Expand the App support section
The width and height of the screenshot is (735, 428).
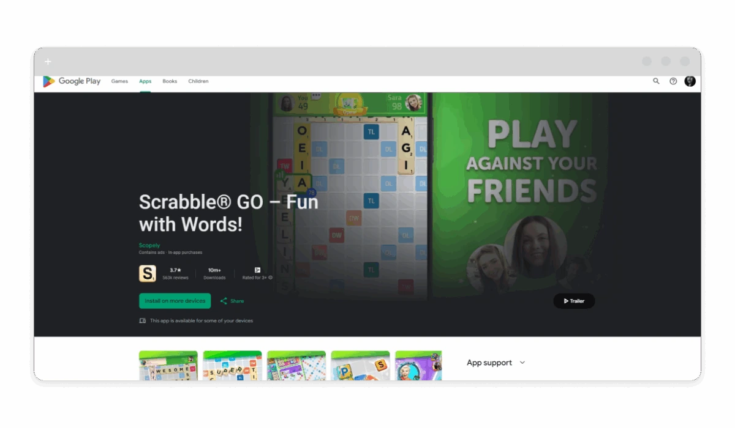point(522,363)
